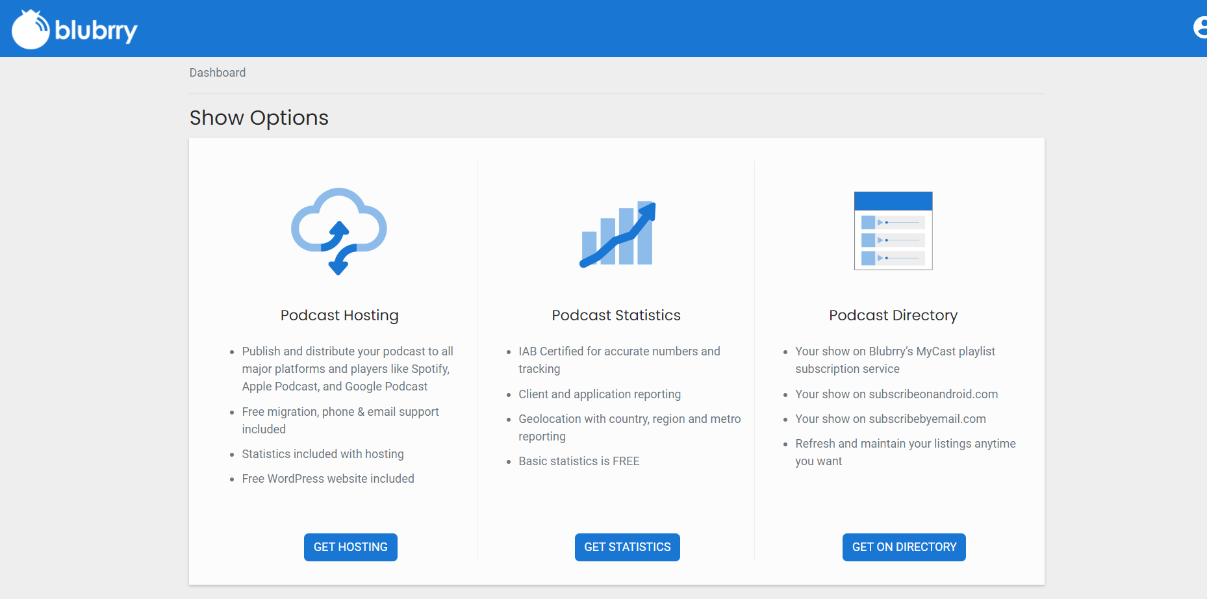Screen dimensions: 1207x599
Task: Click 'Publish and distribute your podcast' bullet
Action: coord(348,369)
